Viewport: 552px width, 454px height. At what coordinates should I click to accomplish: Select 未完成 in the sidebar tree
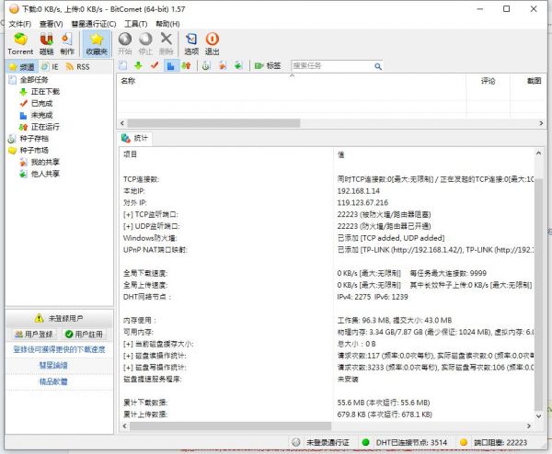pyautogui.click(x=41, y=115)
